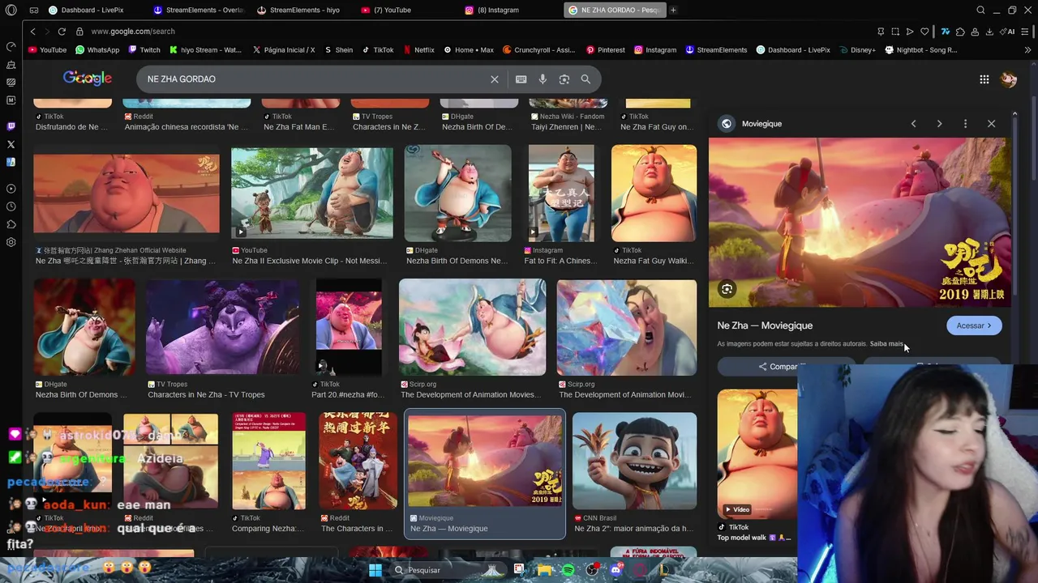This screenshot has height=583, width=1038.
Task: Search inside this image with Lens overlay
Action: click(x=727, y=289)
